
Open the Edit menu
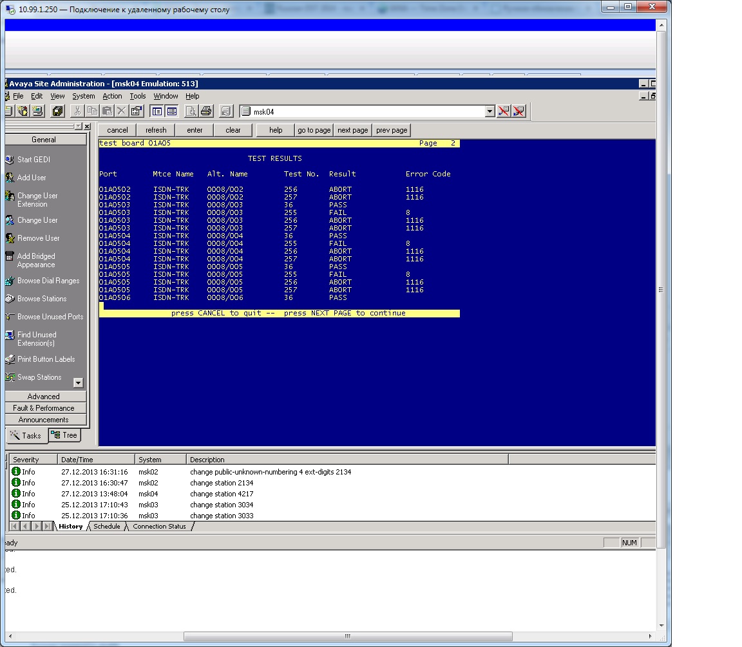pyautogui.click(x=37, y=96)
